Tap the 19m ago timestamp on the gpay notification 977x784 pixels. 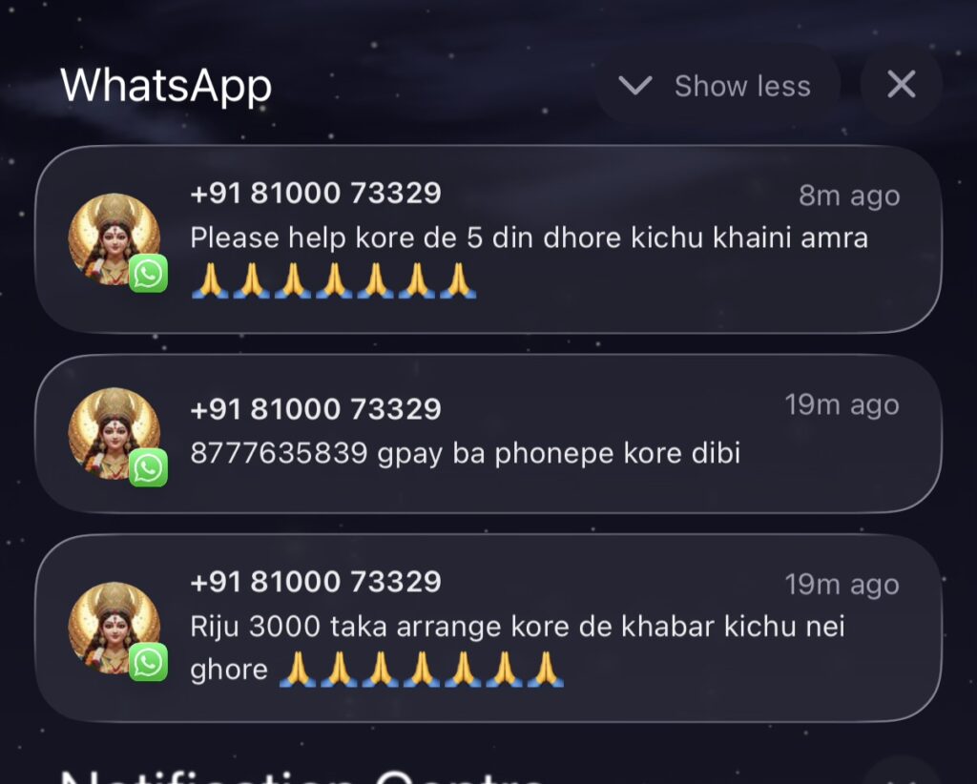point(842,405)
